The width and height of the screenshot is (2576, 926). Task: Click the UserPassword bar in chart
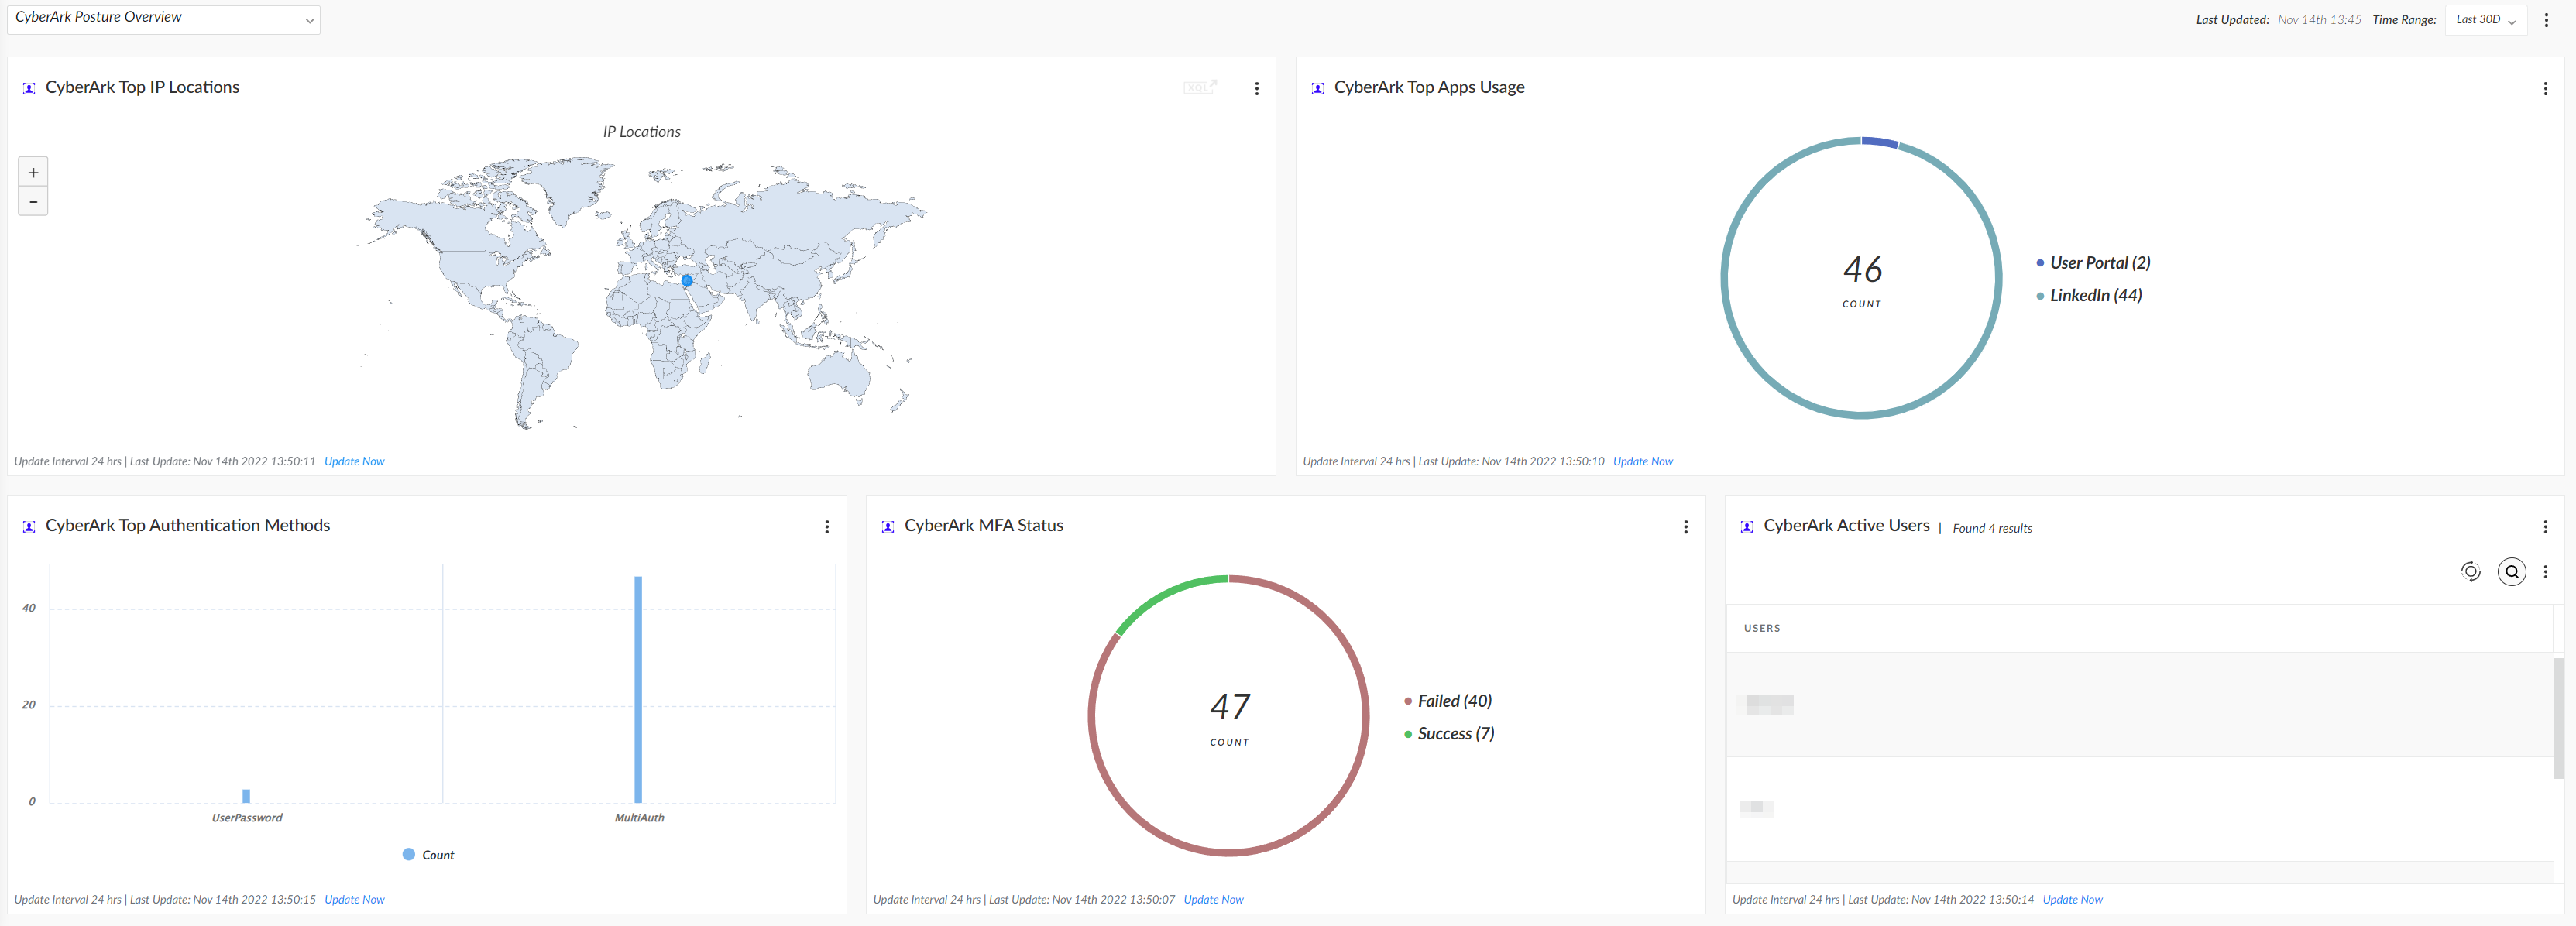[246, 796]
